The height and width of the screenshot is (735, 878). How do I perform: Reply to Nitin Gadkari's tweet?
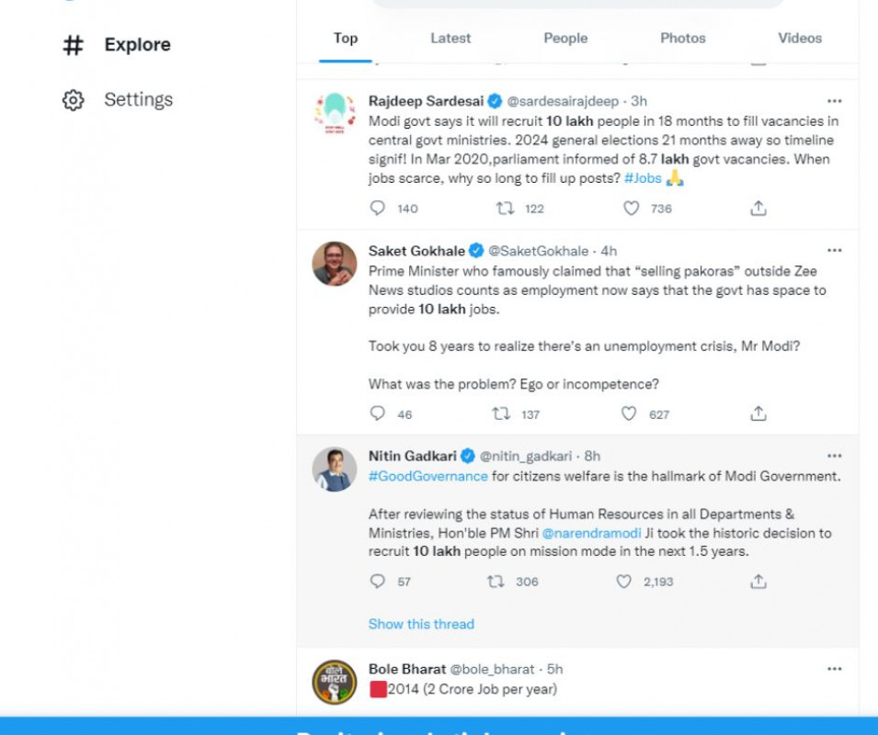point(378,582)
